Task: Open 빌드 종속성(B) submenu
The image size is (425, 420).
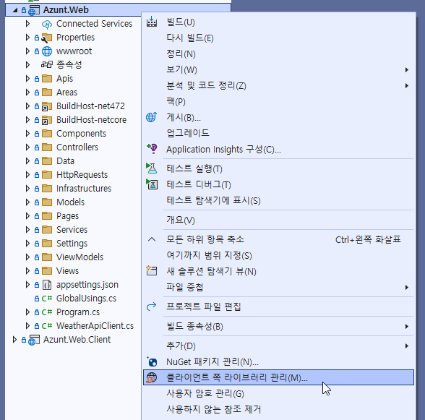Action: coord(278,327)
